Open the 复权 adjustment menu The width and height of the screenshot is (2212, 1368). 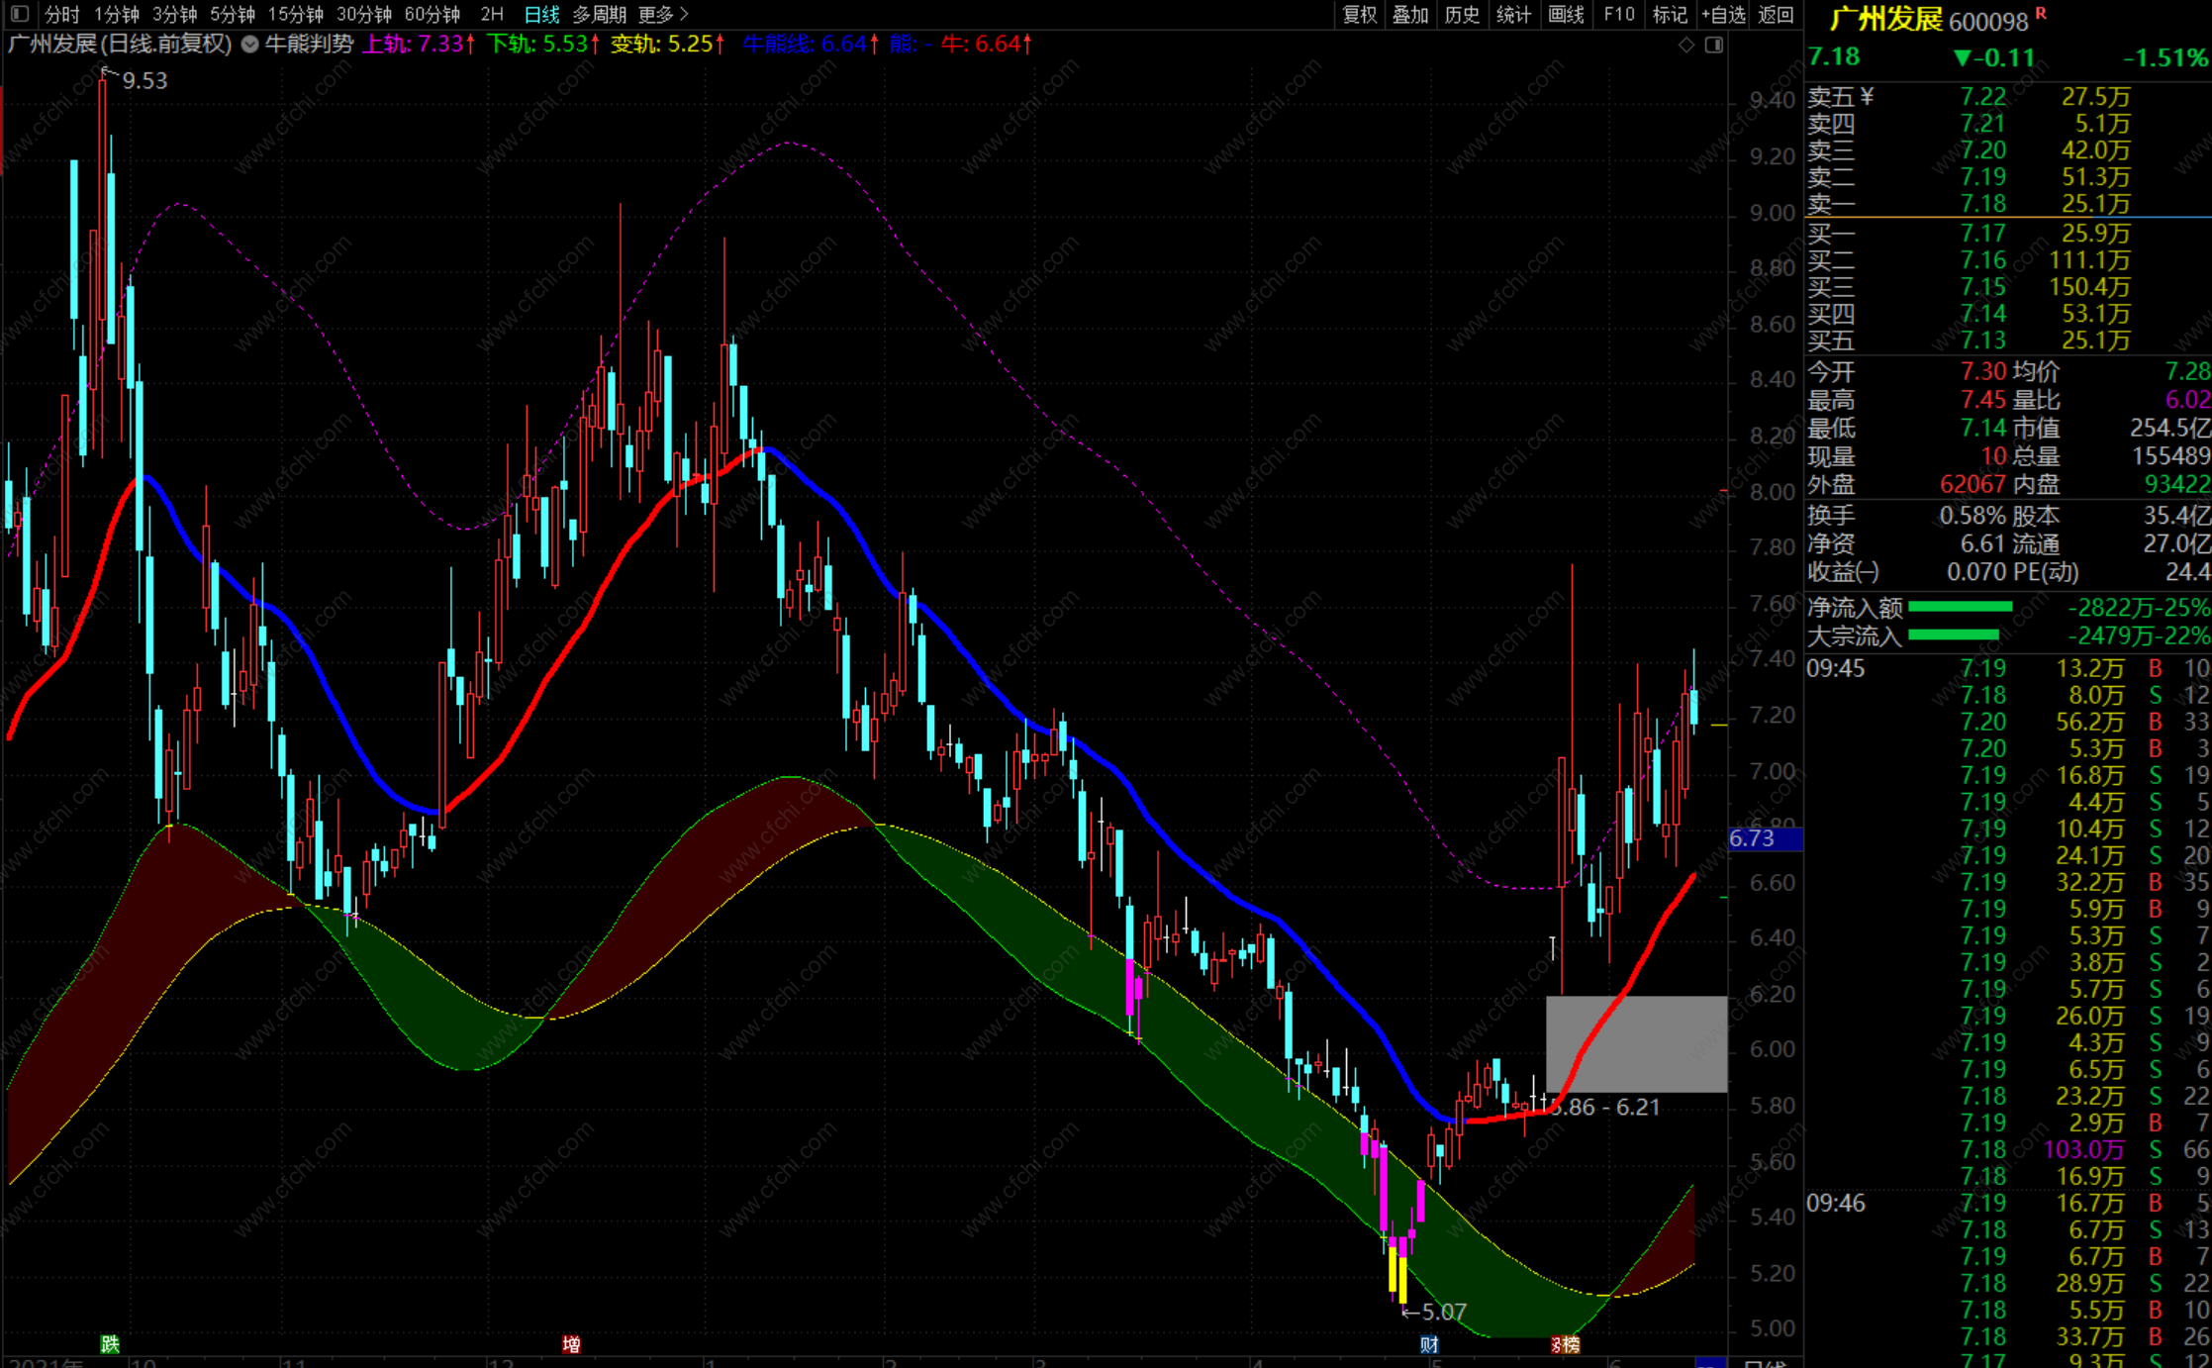point(1359,14)
